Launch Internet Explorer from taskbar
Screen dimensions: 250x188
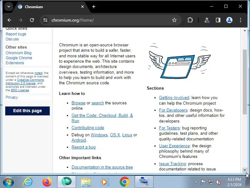pos(28,182)
